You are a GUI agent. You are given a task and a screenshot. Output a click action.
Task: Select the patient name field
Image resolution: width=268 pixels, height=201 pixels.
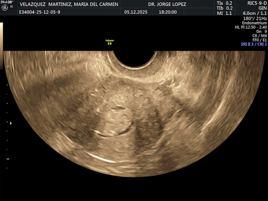(x=69, y=5)
